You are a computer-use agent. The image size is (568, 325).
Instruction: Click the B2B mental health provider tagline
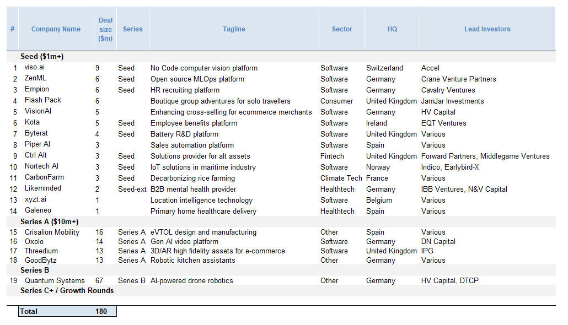click(194, 189)
